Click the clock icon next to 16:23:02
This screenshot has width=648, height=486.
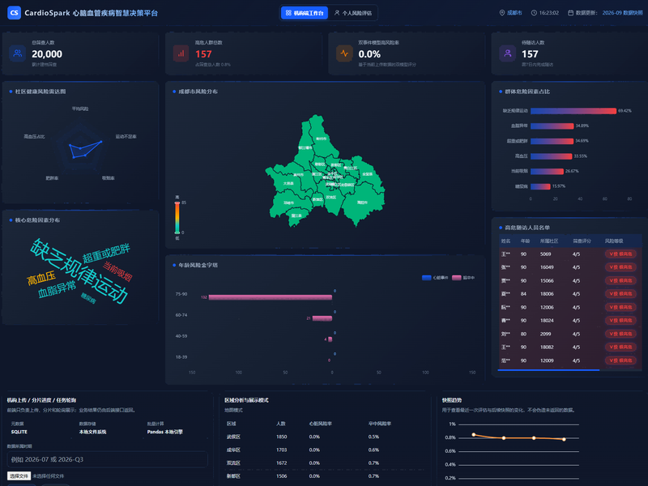(x=534, y=13)
